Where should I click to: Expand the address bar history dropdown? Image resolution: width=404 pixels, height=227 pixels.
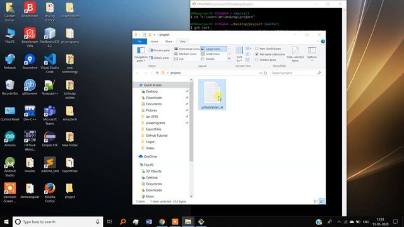click(x=261, y=73)
